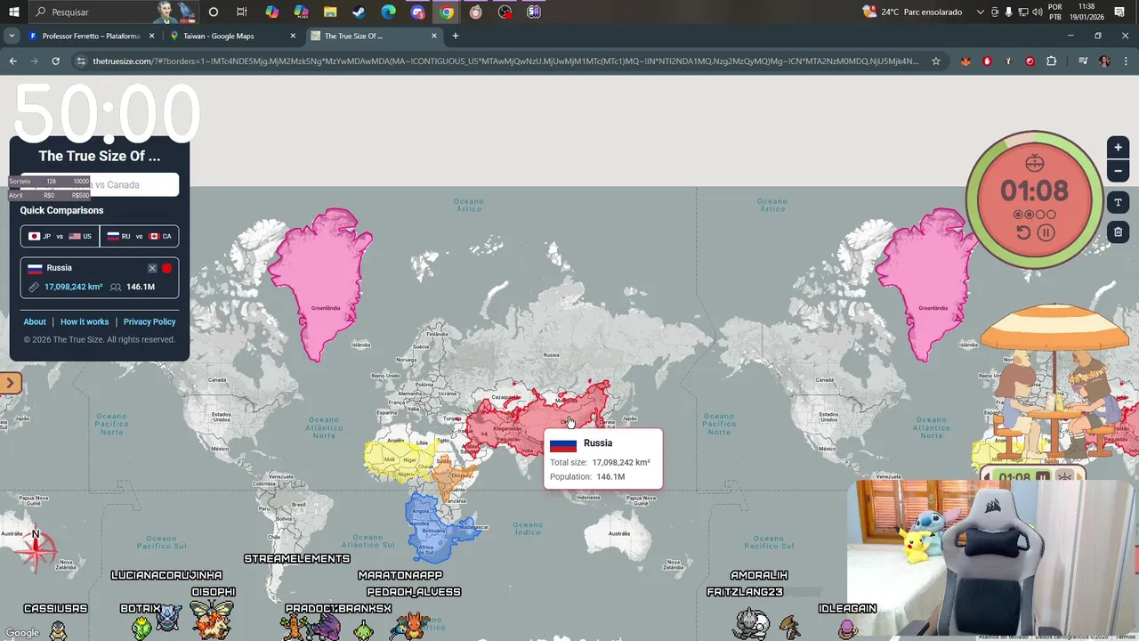The height and width of the screenshot is (641, 1139).
Task: Open the tab search dropdown
Action: click(x=12, y=36)
